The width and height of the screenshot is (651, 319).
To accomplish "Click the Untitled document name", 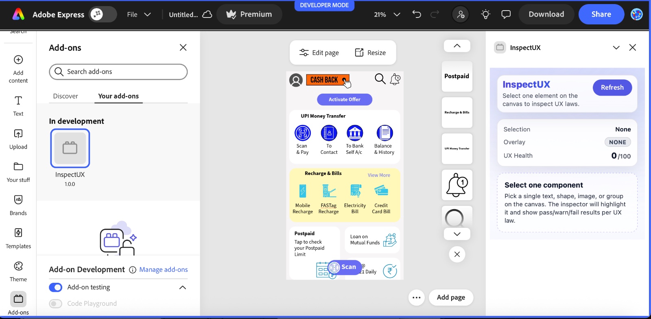I will 184,15.
